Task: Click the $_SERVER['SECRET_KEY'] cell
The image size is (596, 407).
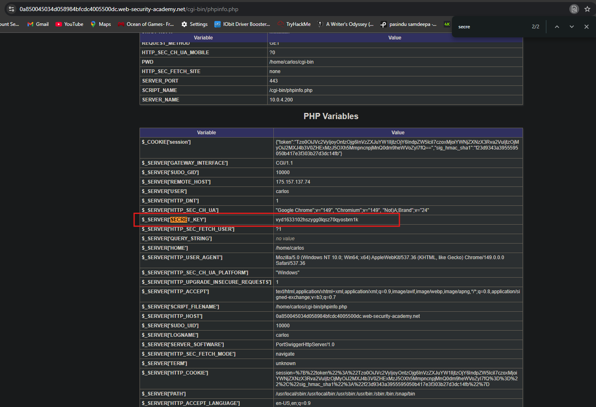Action: tap(206, 220)
